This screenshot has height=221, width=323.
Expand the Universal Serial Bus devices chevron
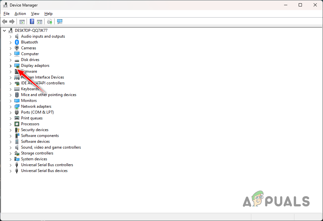pyautogui.click(x=10, y=171)
